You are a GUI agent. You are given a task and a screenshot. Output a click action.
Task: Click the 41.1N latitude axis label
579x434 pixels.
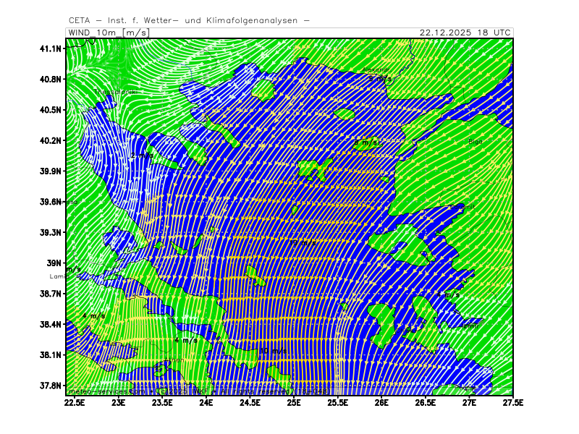point(51,48)
